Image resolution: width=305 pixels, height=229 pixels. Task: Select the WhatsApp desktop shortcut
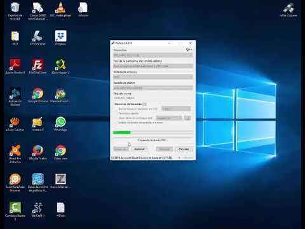click(x=60, y=124)
